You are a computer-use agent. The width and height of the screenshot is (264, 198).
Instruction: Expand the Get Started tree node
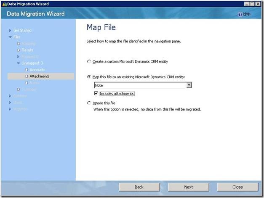coord(10,30)
